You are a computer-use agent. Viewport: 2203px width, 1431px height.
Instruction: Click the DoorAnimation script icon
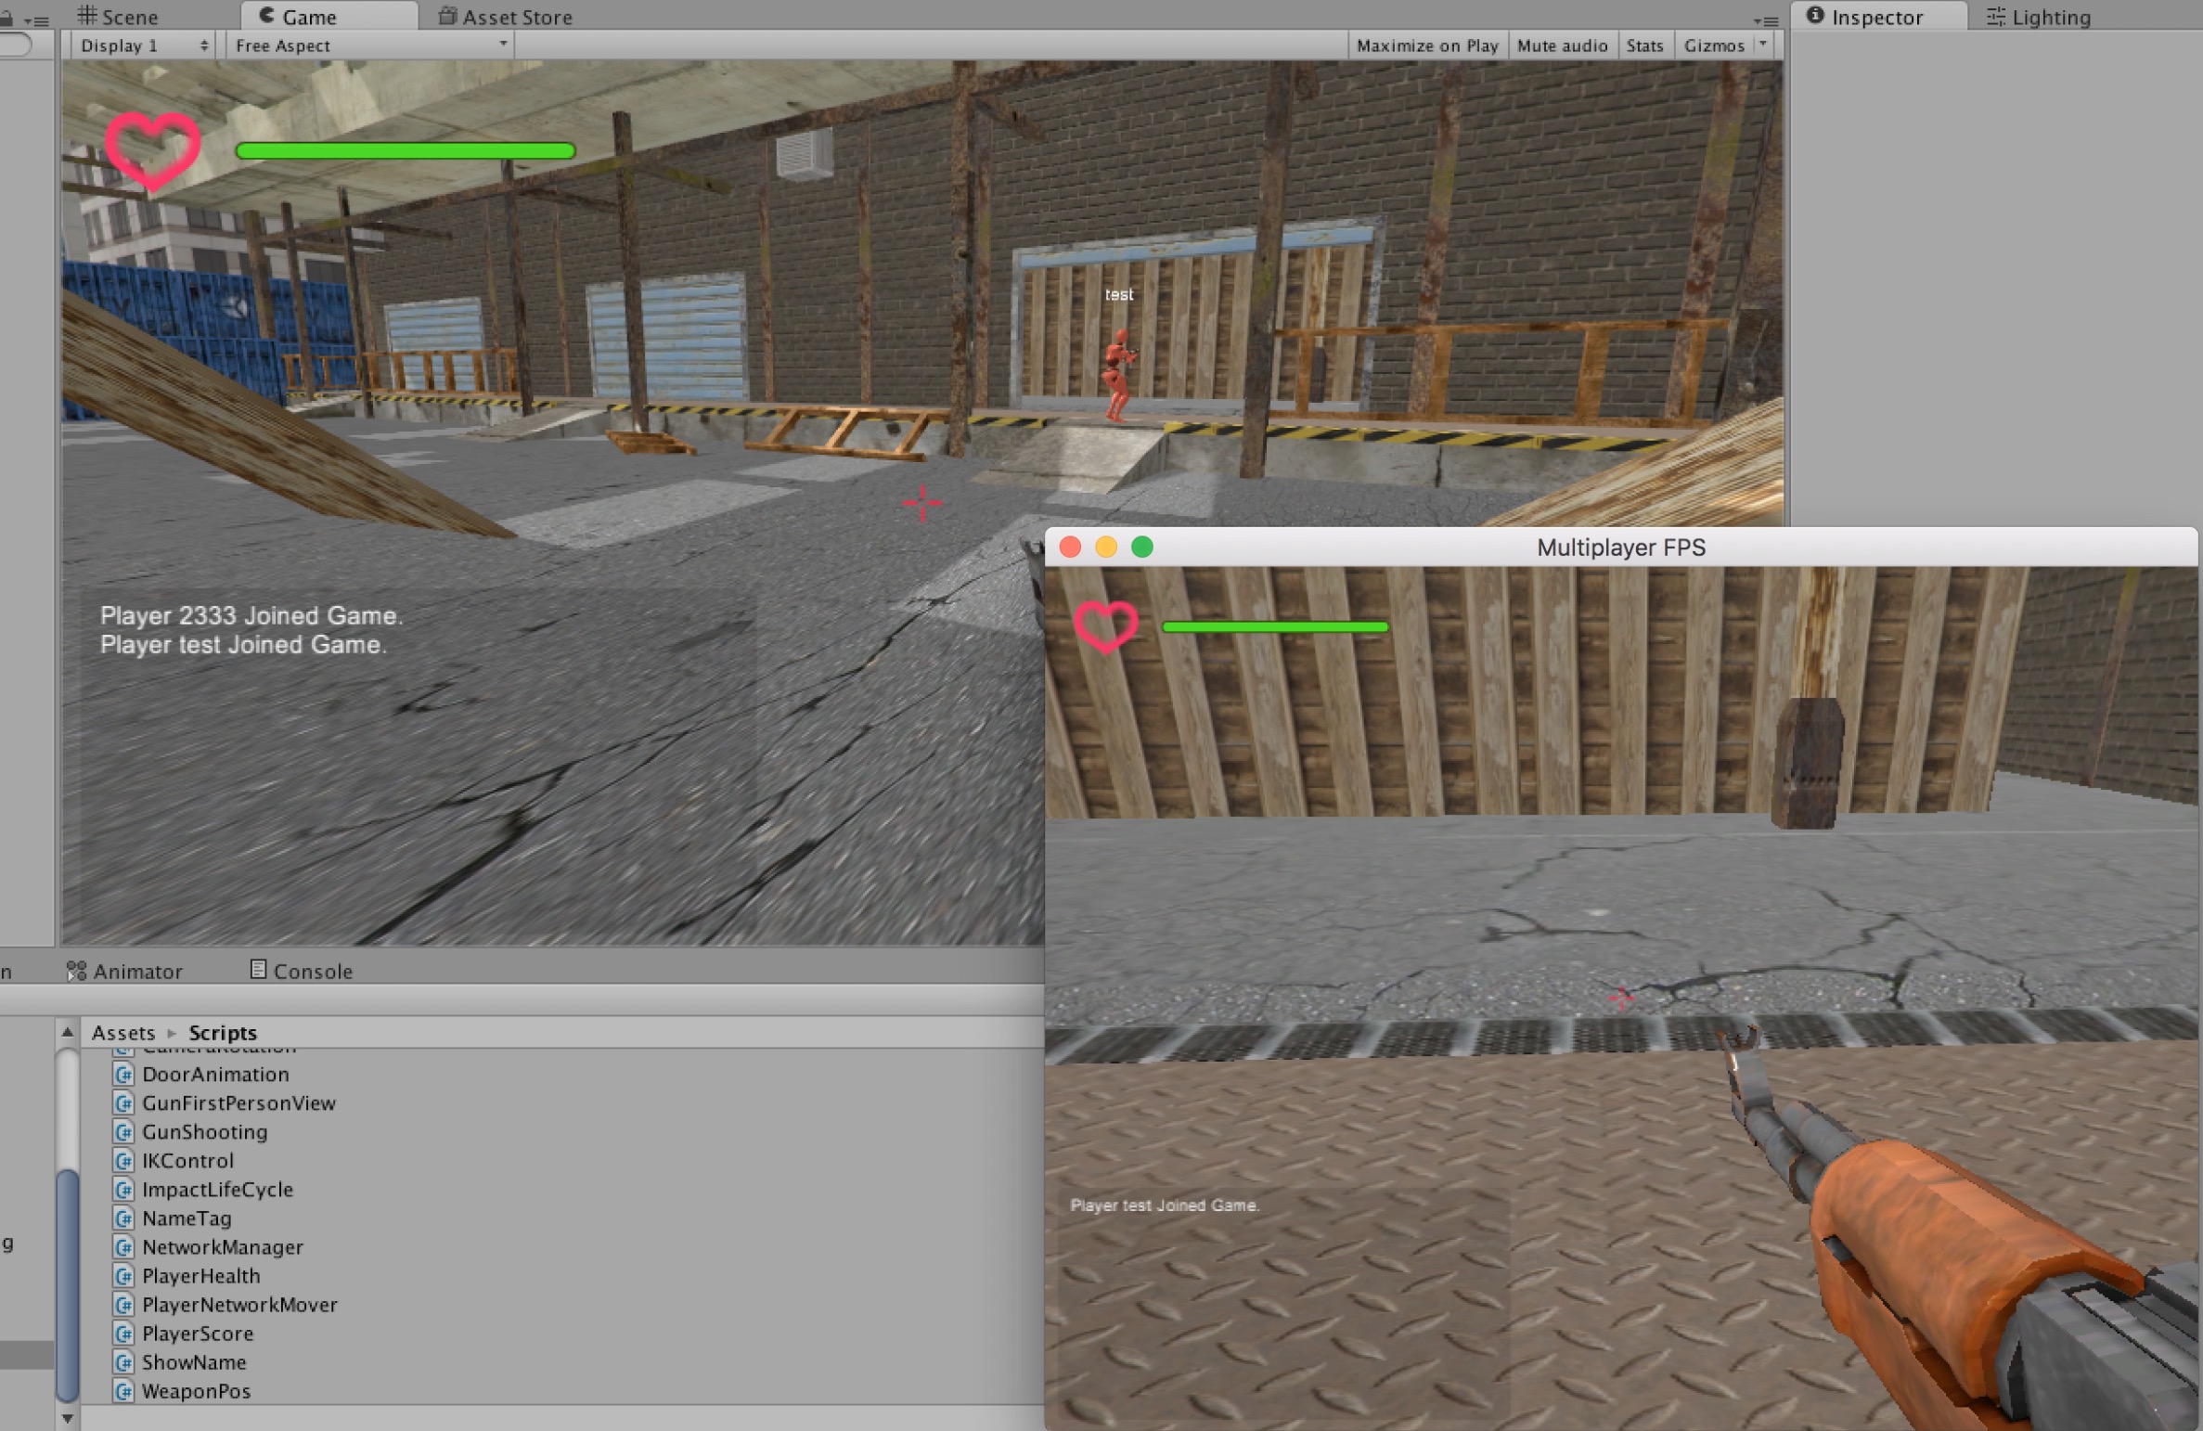(x=123, y=1075)
